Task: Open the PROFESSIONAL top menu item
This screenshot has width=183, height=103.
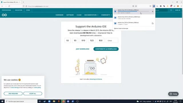Action: pyautogui.click(x=6, y=10)
